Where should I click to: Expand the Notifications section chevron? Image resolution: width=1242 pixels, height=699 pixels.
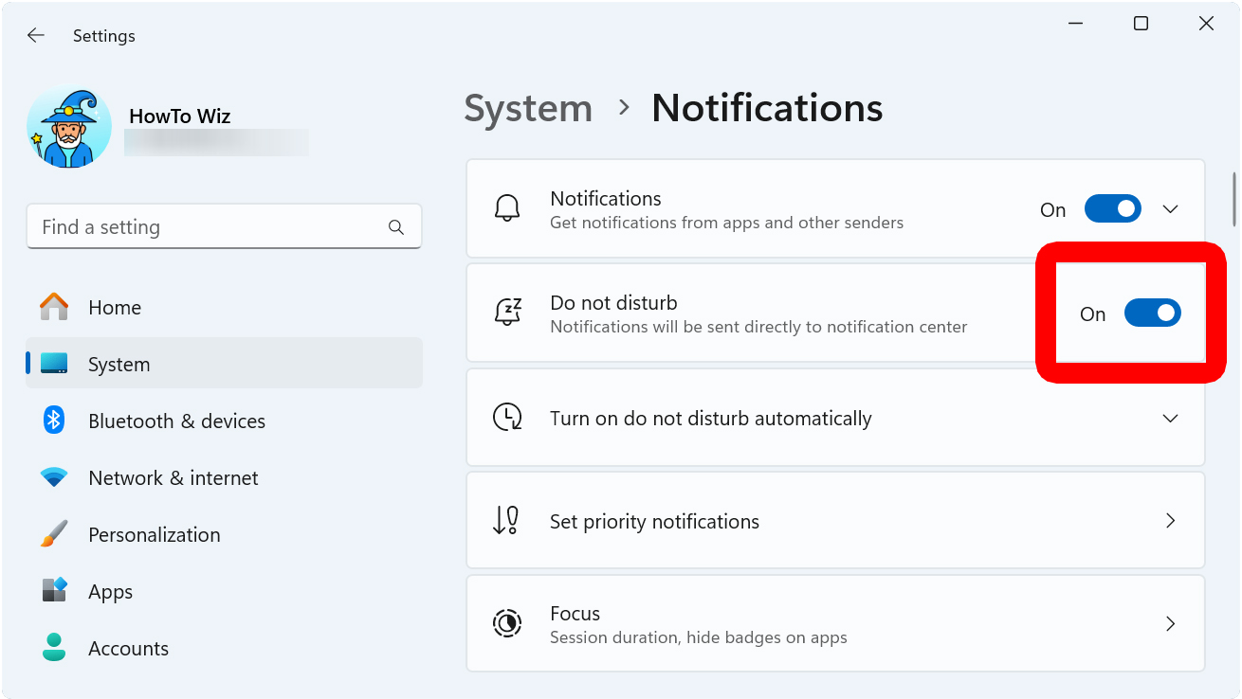pos(1170,208)
